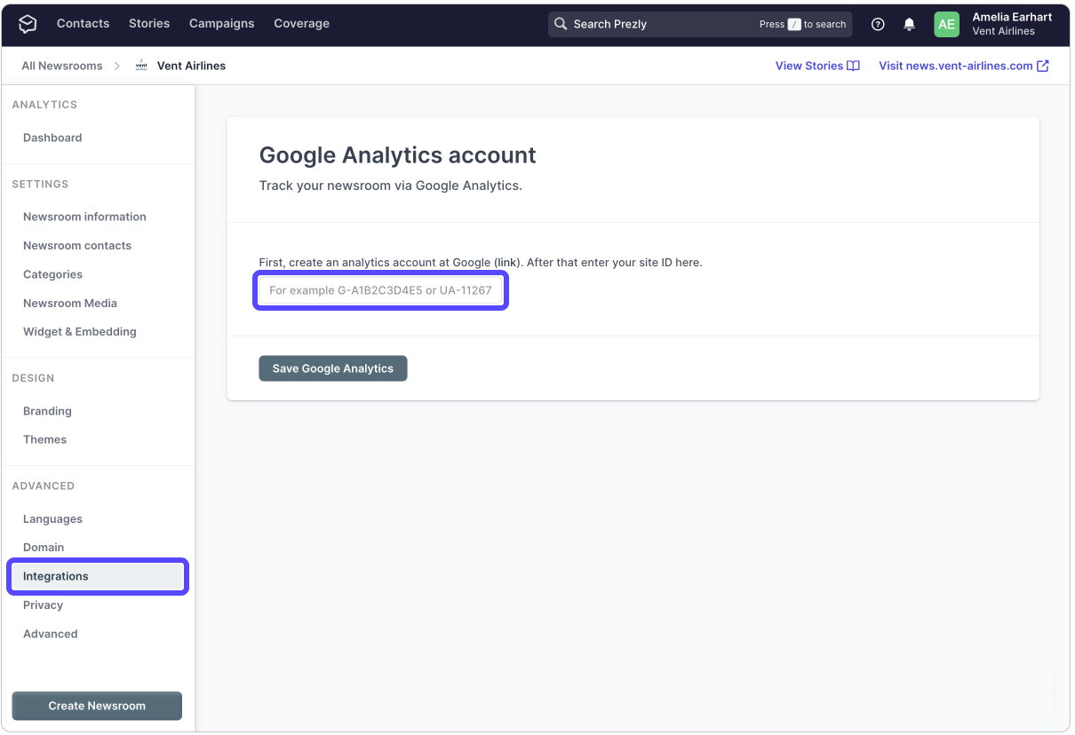Click the 'First, create an analytics account' instruction
Screen dimensions: 1075x735
(481, 262)
